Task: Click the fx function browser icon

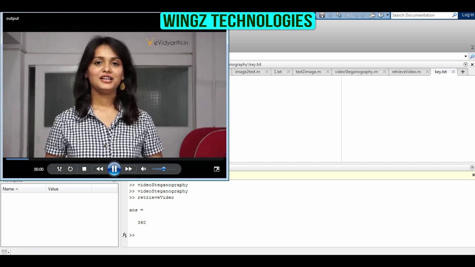Action: (124, 235)
